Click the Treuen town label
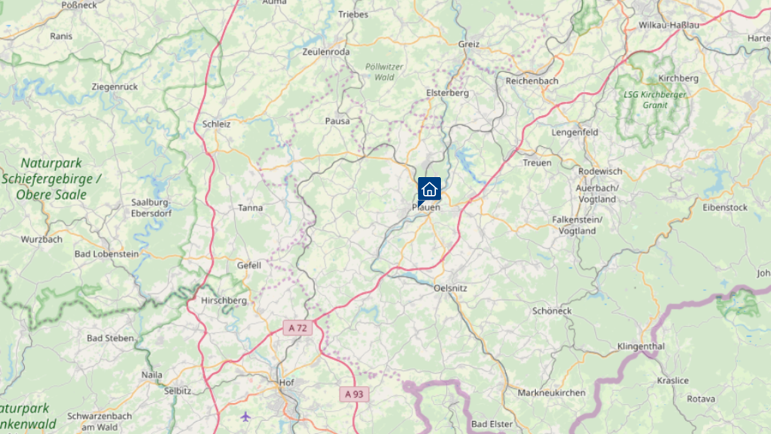The height and width of the screenshot is (434, 771). [x=537, y=163]
